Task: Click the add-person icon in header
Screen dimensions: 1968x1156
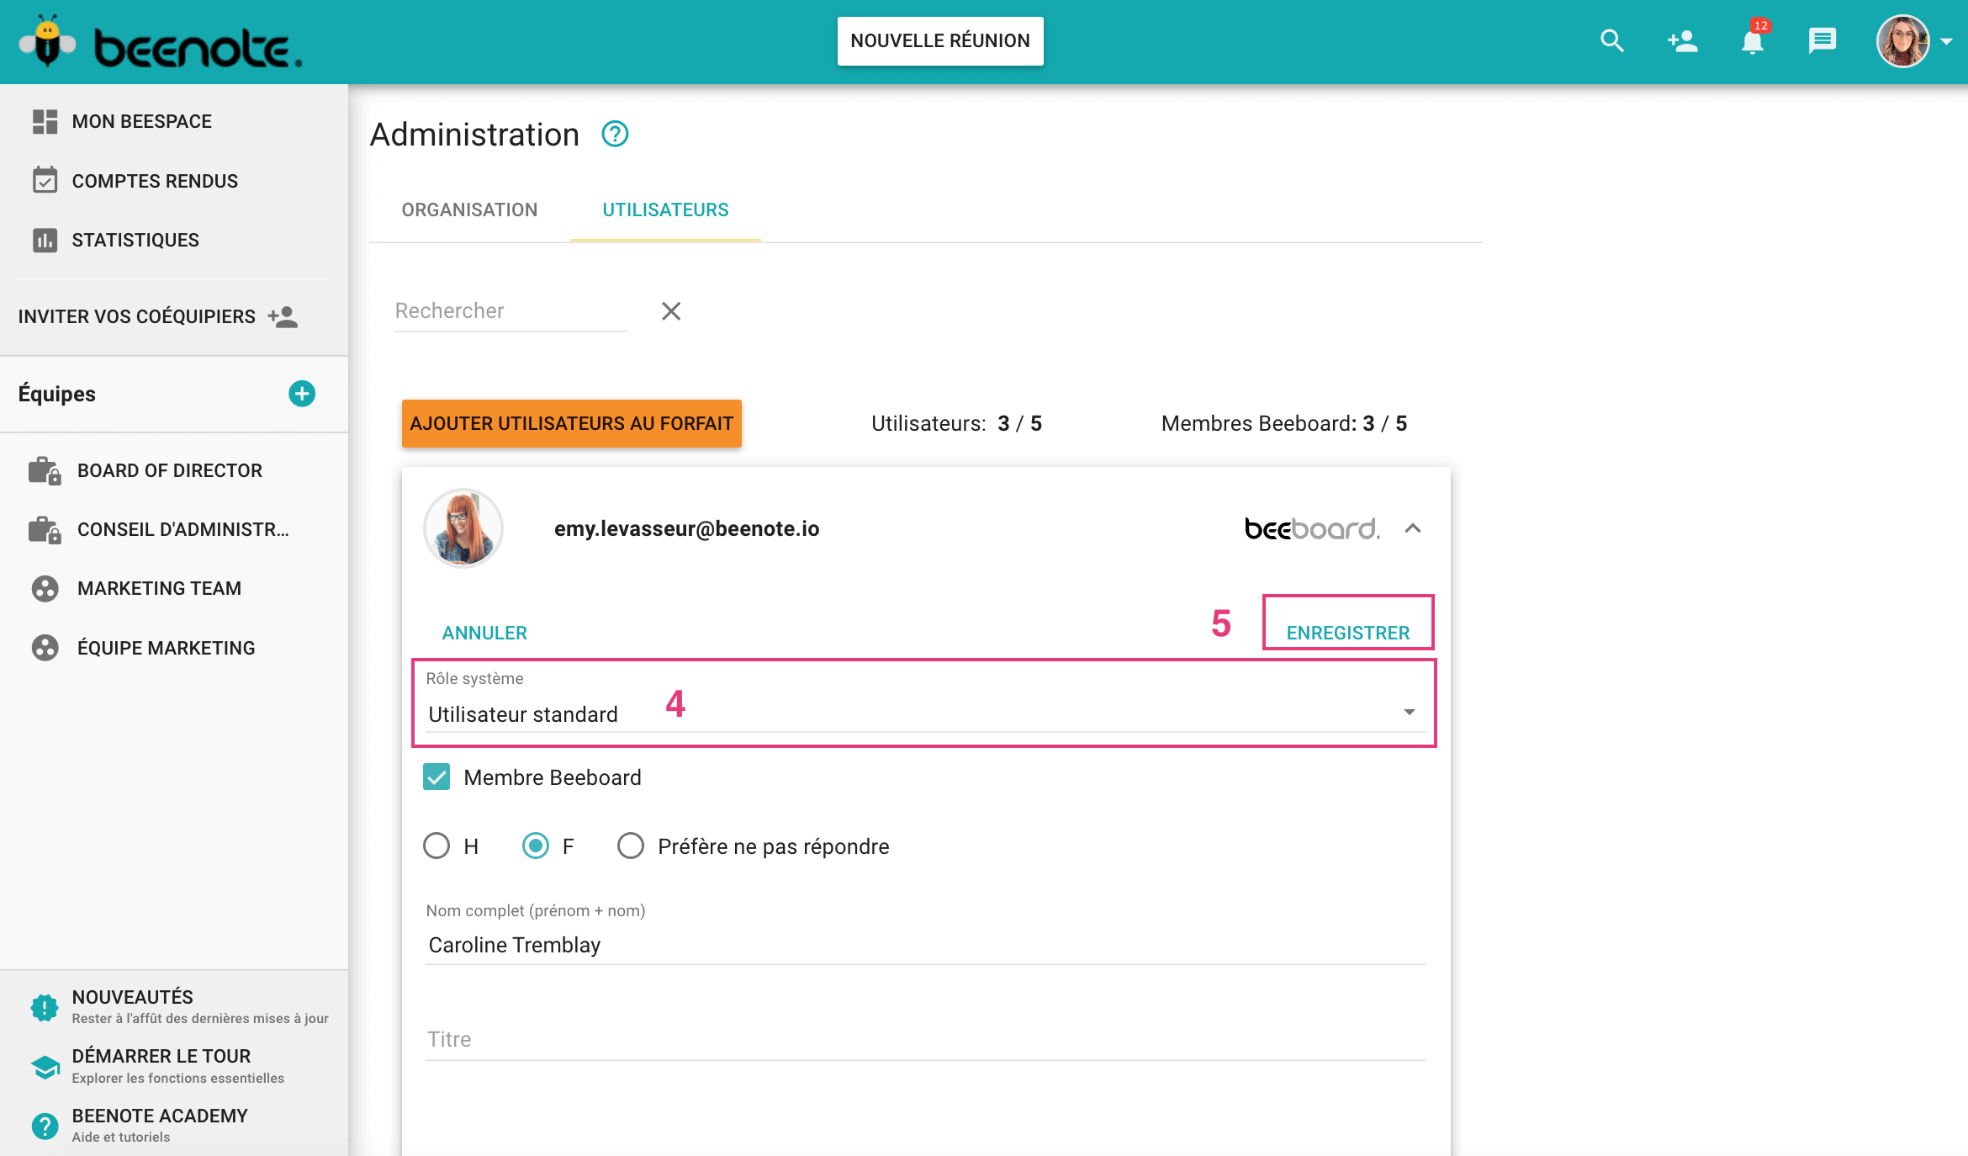Action: 1682,40
